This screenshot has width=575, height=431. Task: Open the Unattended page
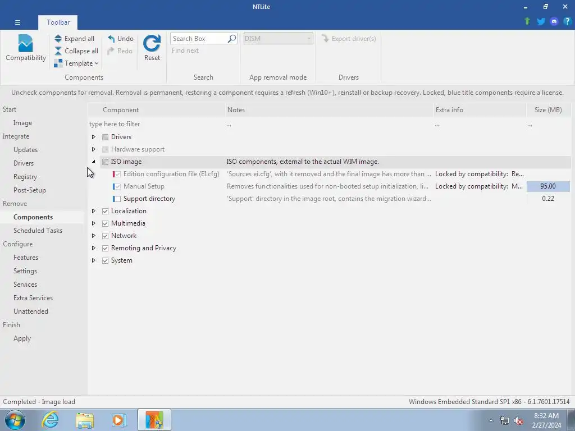[x=31, y=311]
